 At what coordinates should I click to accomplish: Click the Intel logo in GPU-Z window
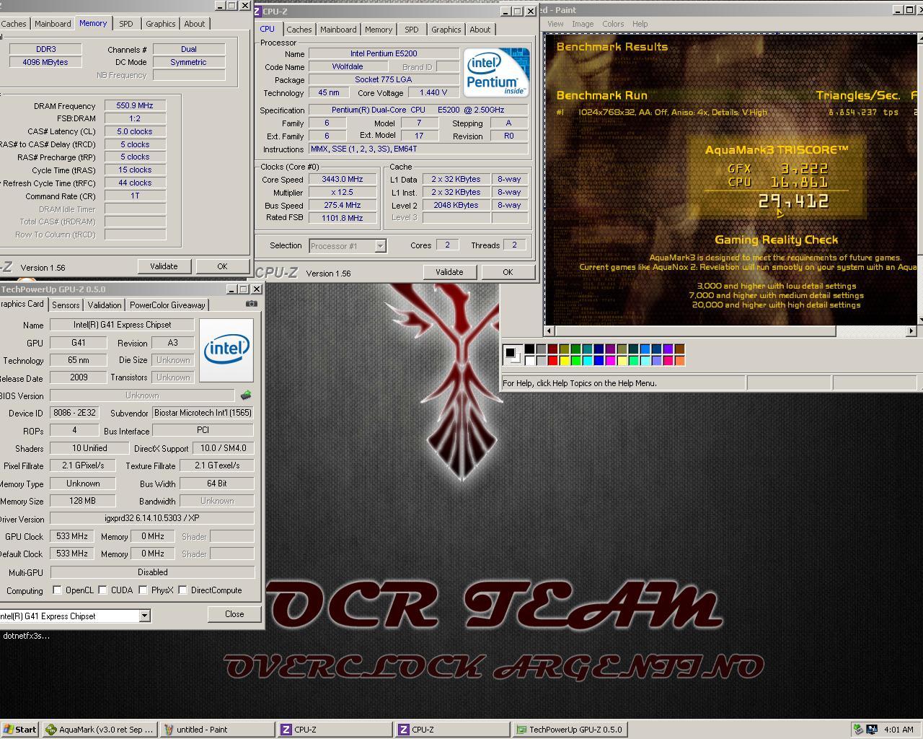click(226, 350)
